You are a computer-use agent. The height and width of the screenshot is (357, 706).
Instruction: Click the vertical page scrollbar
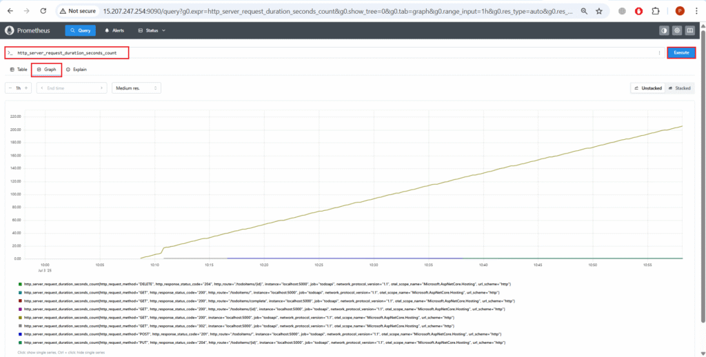(x=703, y=176)
